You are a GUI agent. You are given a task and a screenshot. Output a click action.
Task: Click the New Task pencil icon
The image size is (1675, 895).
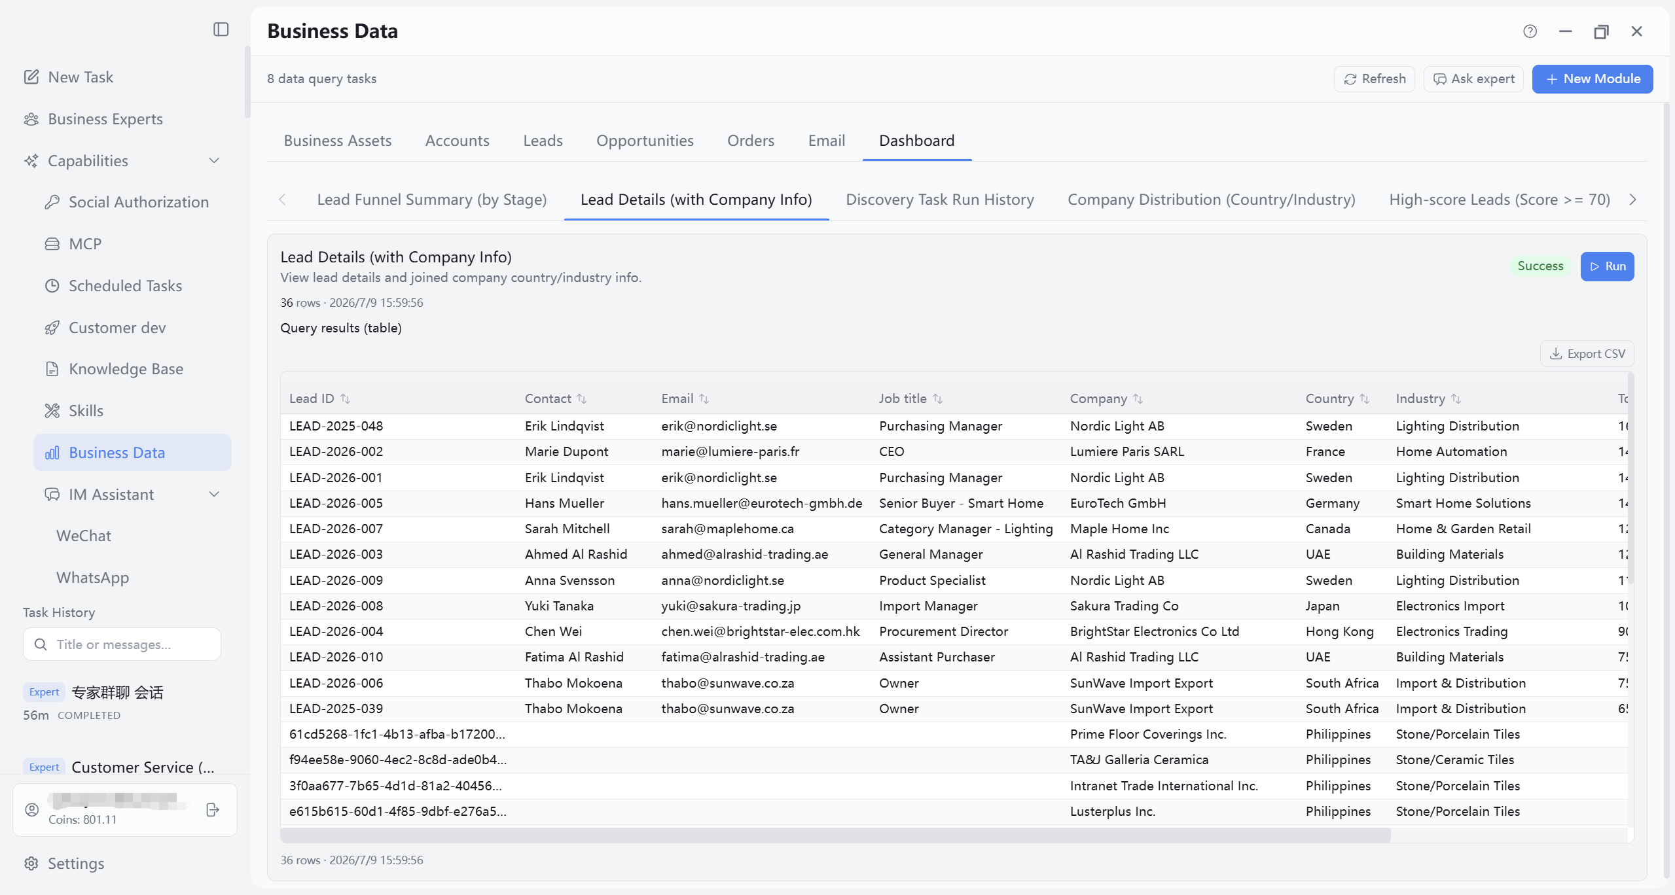pyautogui.click(x=31, y=77)
